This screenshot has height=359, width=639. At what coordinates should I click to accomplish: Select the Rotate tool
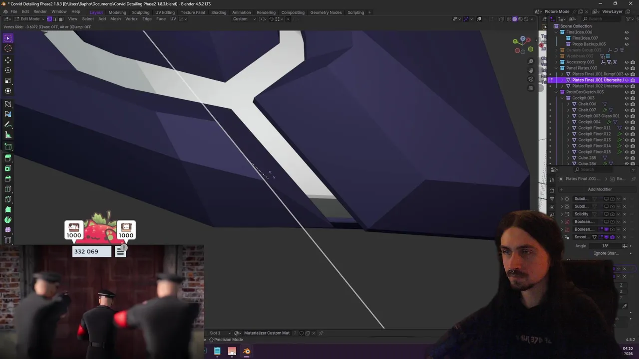pyautogui.click(x=8, y=70)
